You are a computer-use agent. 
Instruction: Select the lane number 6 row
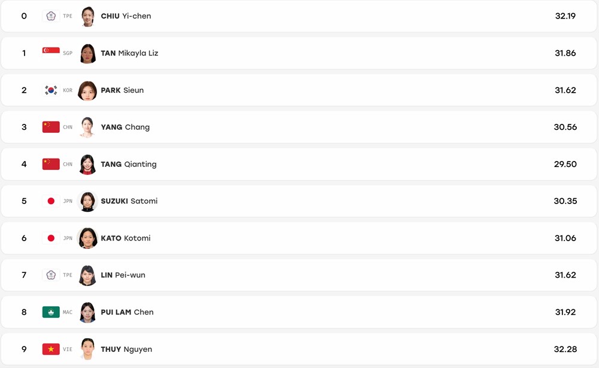point(299,238)
